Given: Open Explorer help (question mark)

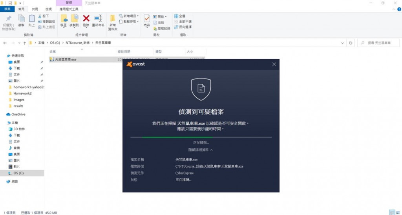Looking at the screenshot, I should tap(399, 9).
